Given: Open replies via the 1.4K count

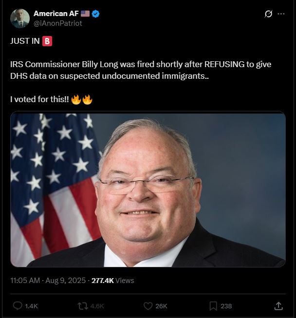Looking at the screenshot, I should point(31,306).
